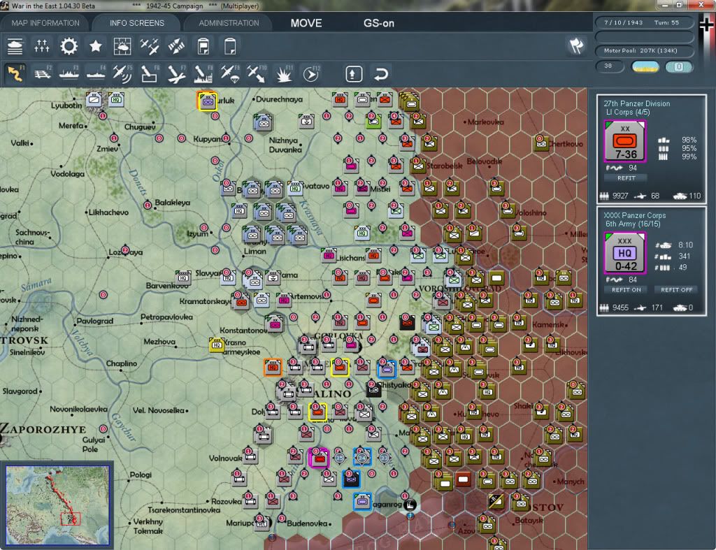Image resolution: width=716 pixels, height=550 pixels.
Task: Select the 27th Panzer Division 7-36 counter
Action: point(624,141)
